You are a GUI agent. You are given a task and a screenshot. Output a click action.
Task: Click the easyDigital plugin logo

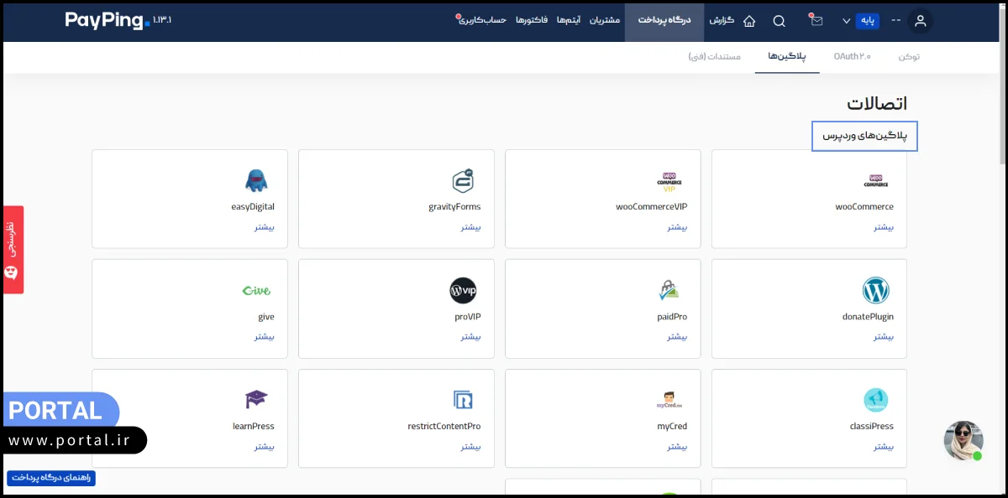256,180
